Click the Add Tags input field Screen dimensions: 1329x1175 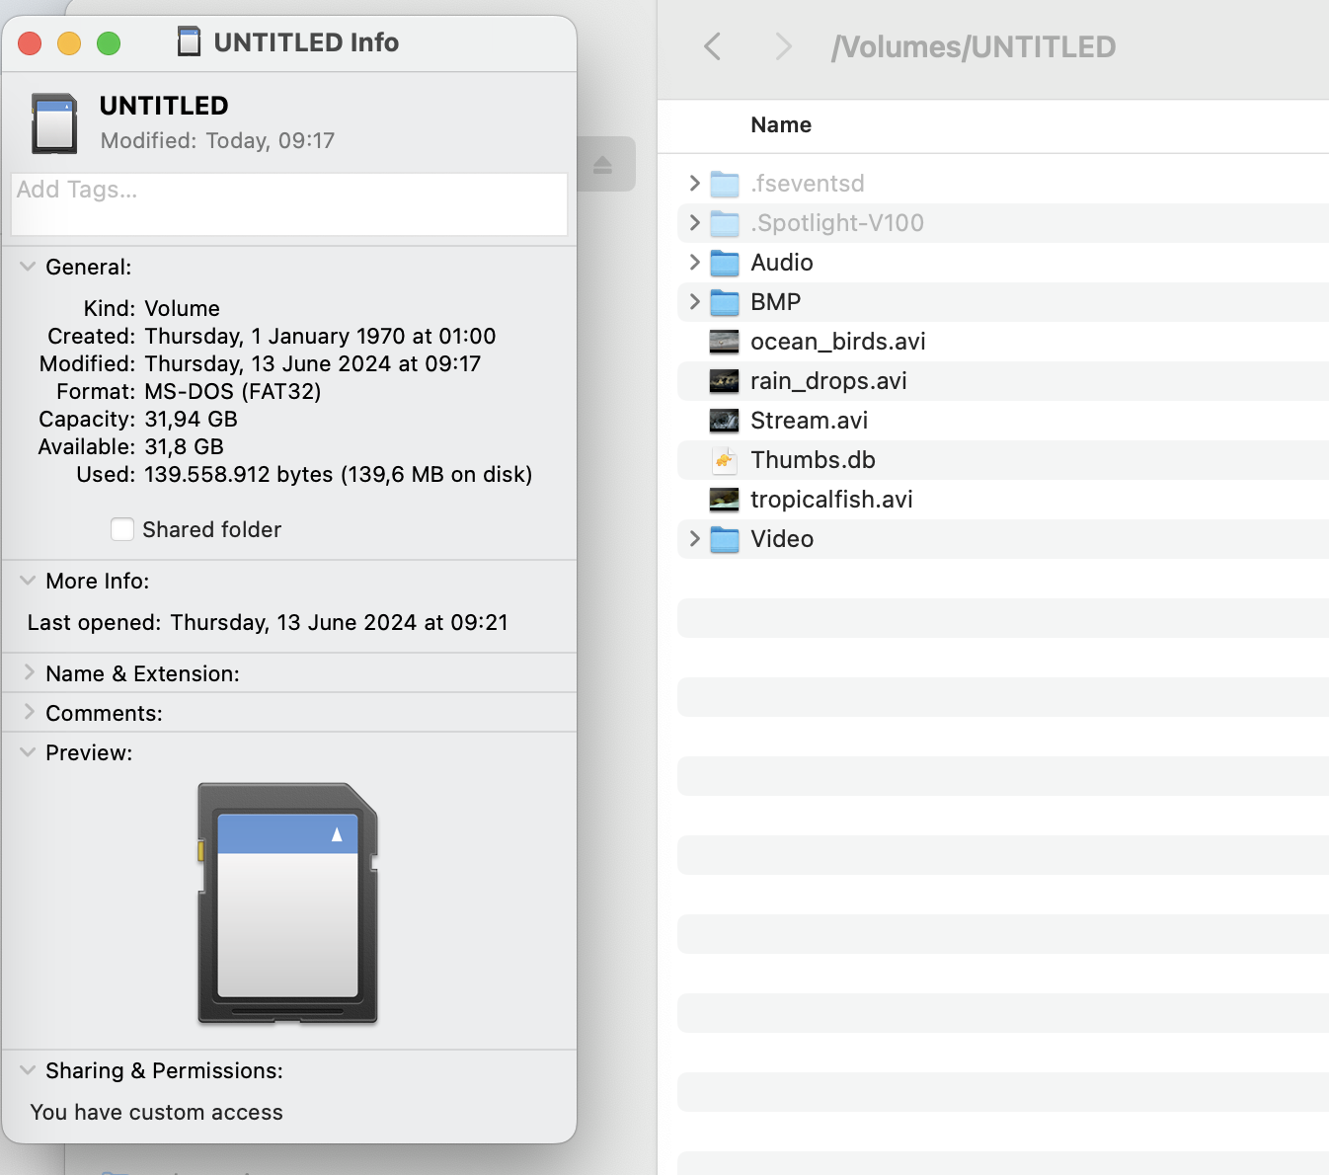288,202
